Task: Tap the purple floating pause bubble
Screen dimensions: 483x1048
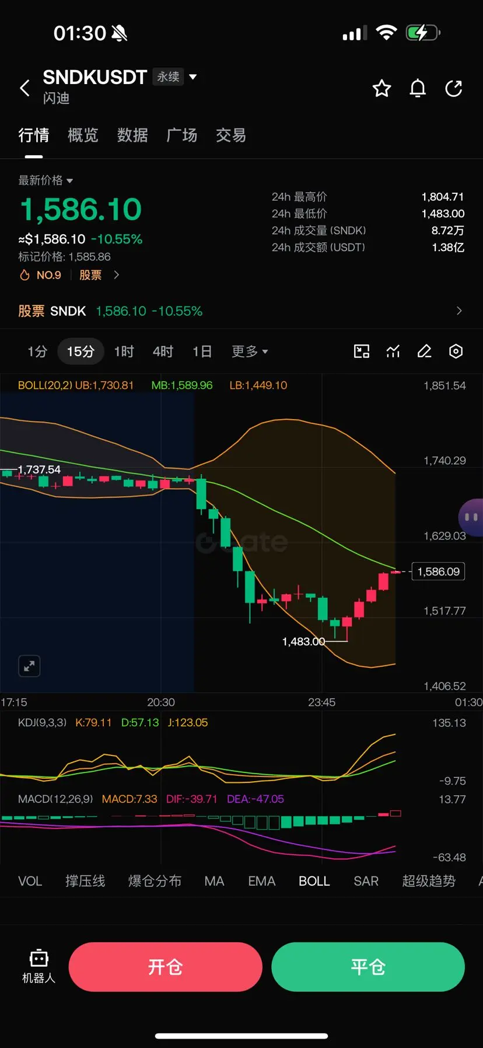Action: [x=471, y=517]
